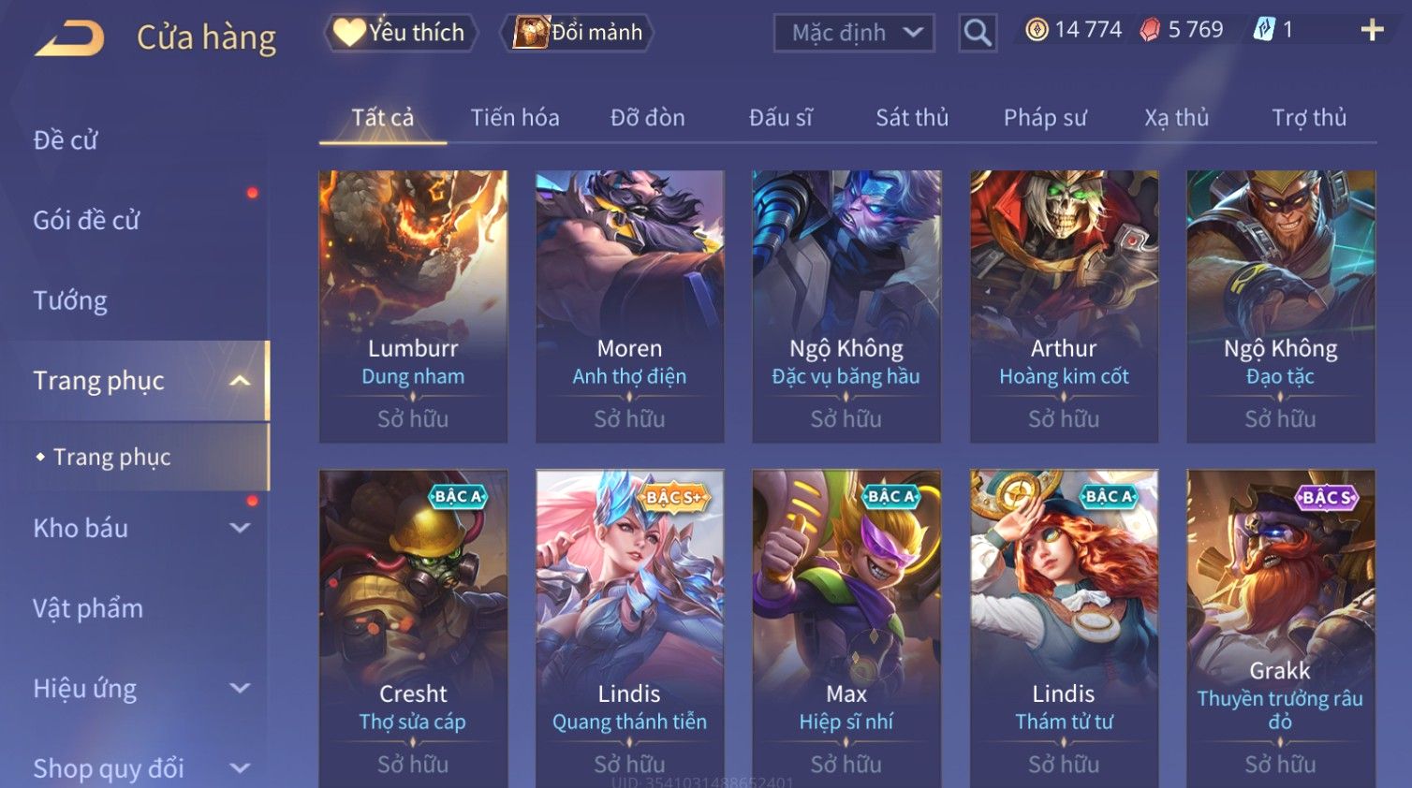
Task: Expand the Shop quy đổi section
Action: tap(240, 768)
